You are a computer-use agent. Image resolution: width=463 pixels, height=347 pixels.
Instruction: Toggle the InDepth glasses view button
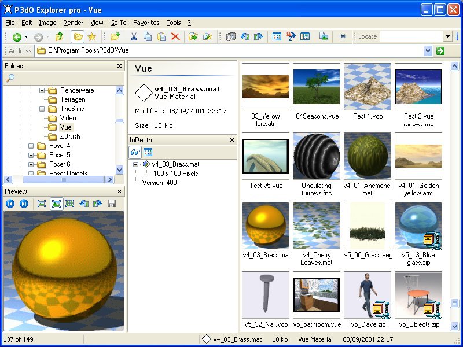(x=135, y=152)
